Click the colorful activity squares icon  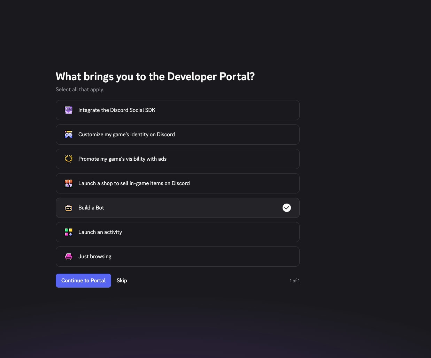point(69,232)
